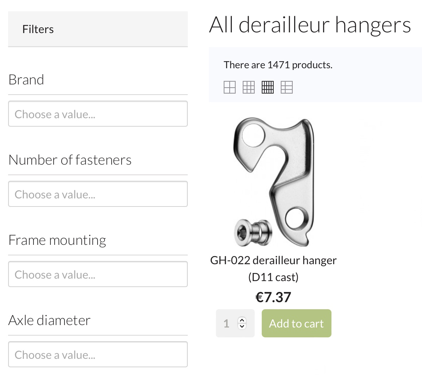Increase quantity with the up arrow
This screenshot has width=422, height=375.
tap(242, 320)
